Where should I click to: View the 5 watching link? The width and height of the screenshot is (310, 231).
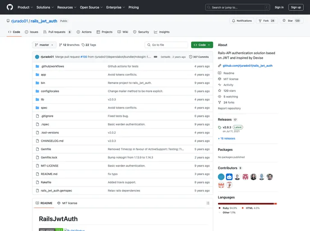coord(231,97)
